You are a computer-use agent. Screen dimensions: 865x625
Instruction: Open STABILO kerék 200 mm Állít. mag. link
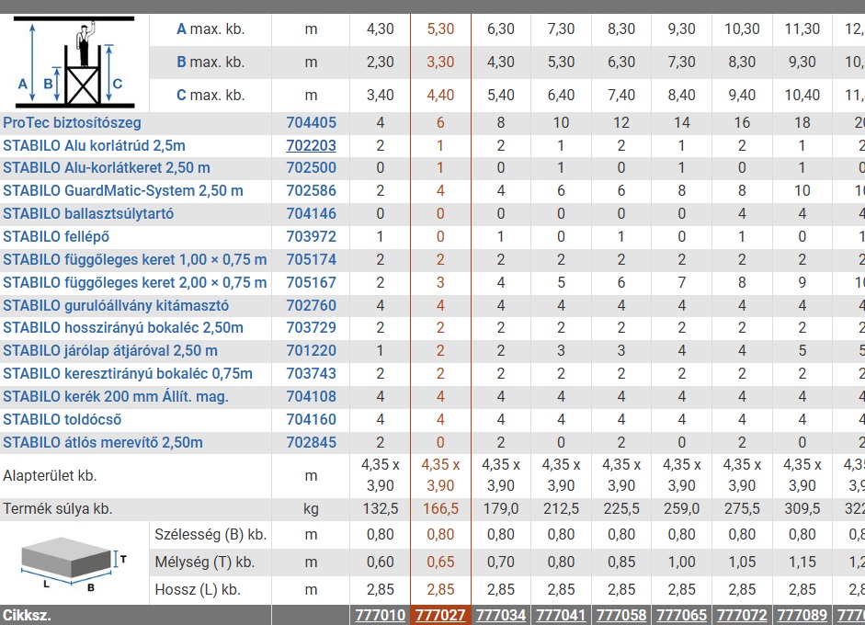pyautogui.click(x=116, y=397)
